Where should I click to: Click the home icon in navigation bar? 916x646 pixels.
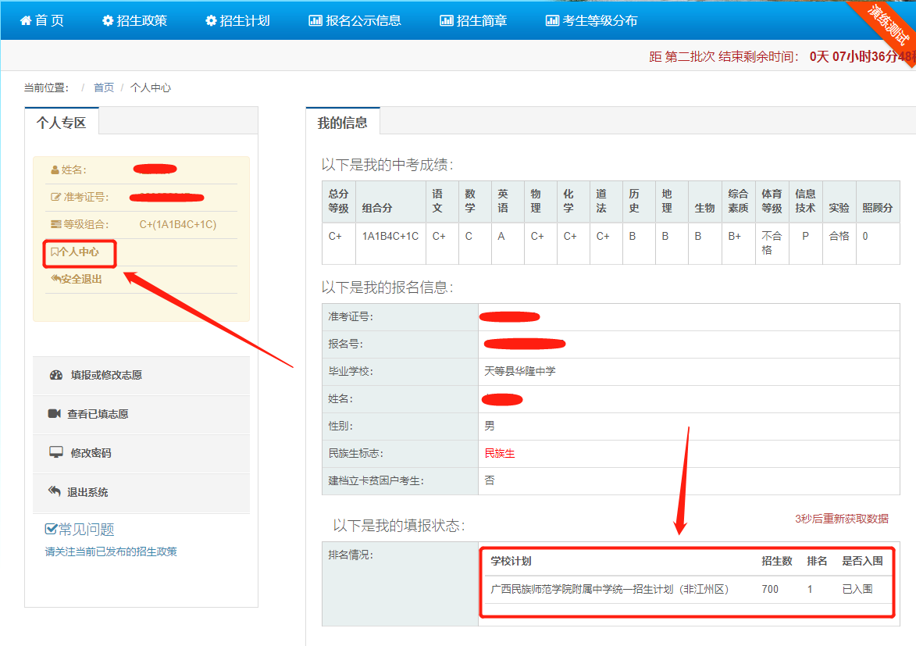[x=26, y=21]
